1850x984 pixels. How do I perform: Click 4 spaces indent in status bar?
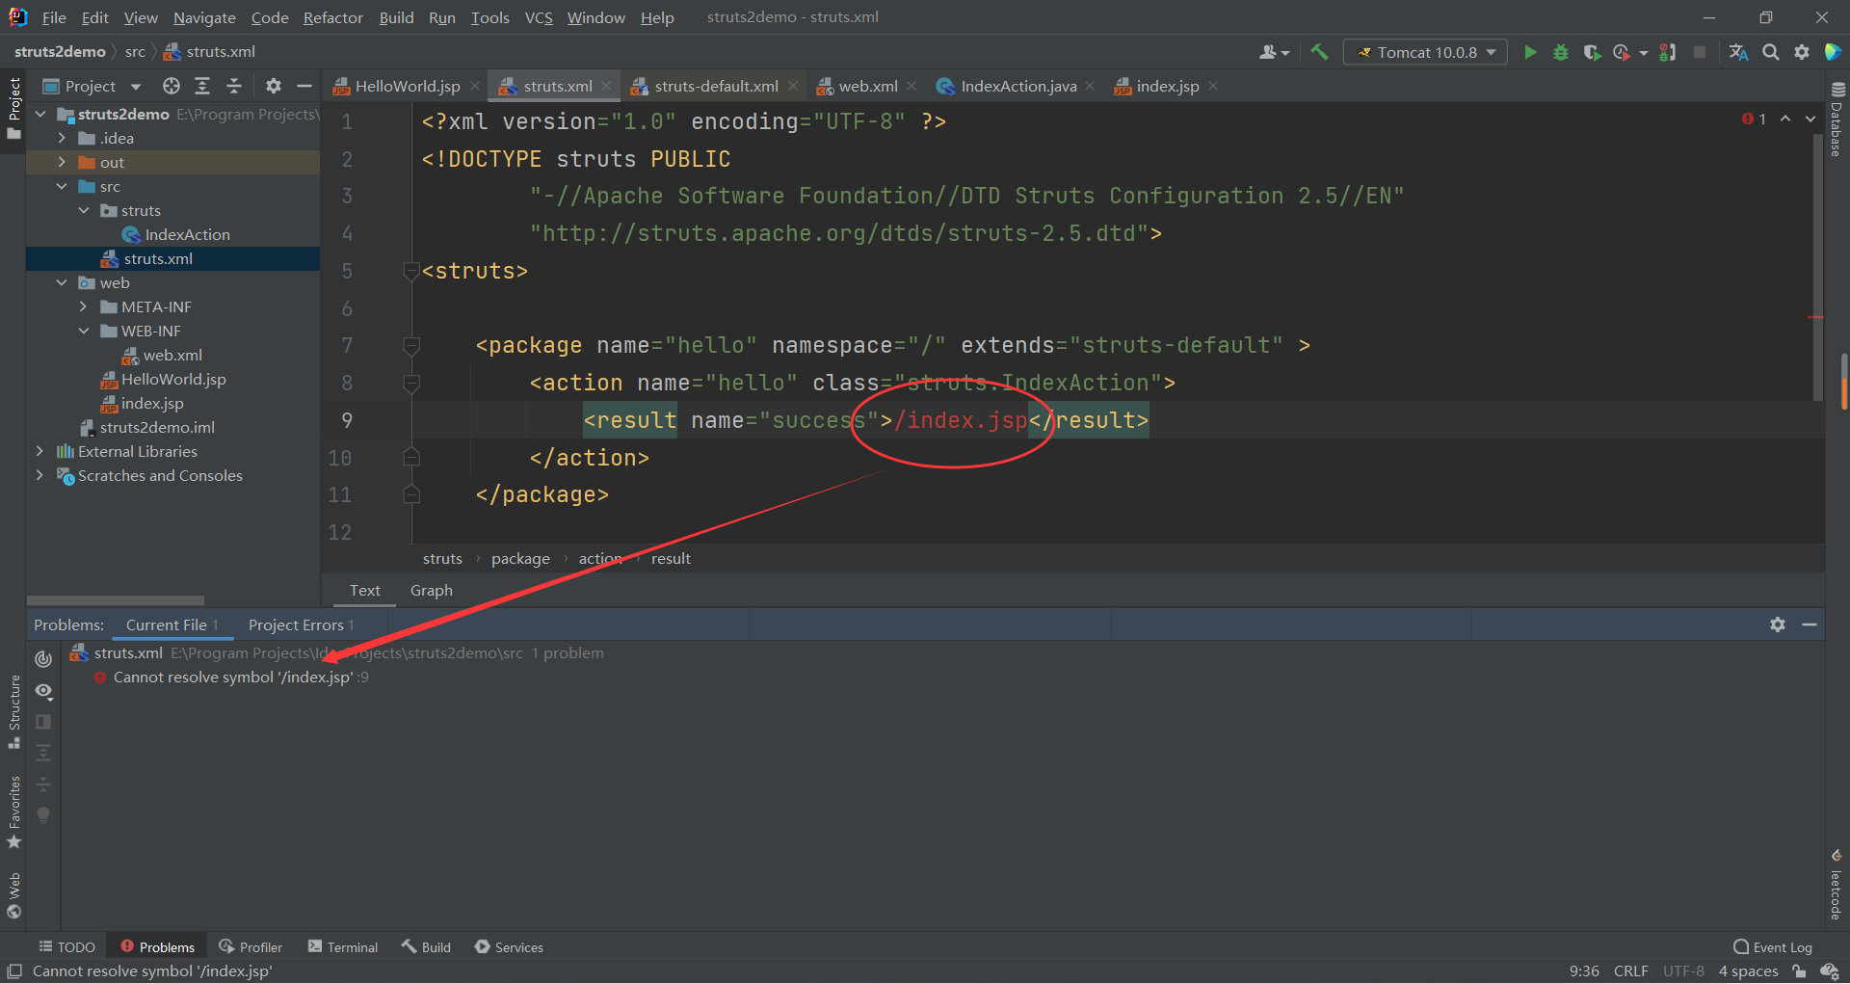click(1748, 971)
